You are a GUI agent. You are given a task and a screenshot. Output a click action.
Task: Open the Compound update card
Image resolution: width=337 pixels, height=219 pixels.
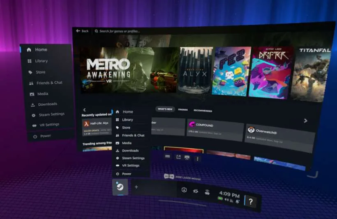click(x=215, y=130)
